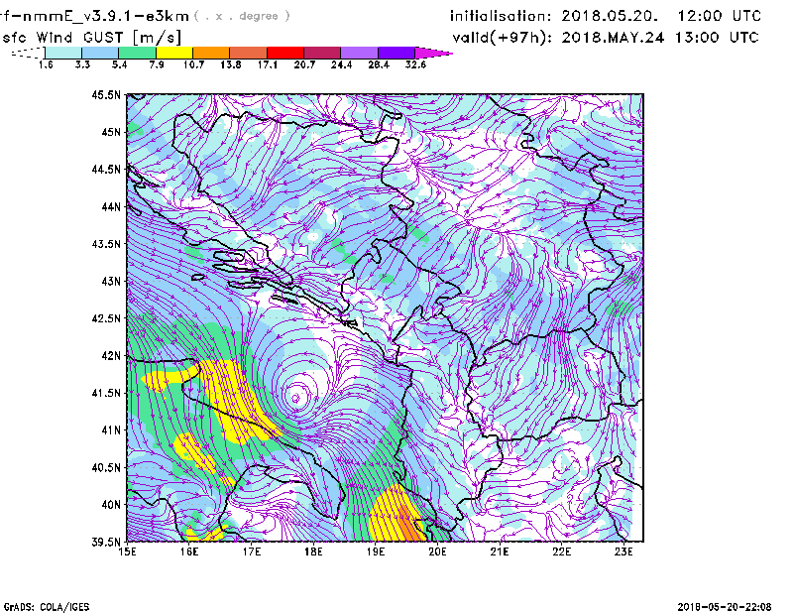Click the 18E longitude label
Image resolution: width=793 pixels, height=613 pixels.
click(x=313, y=552)
